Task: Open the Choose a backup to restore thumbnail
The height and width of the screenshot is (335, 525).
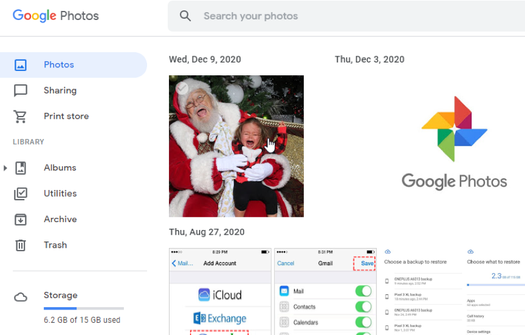Action: 422,291
